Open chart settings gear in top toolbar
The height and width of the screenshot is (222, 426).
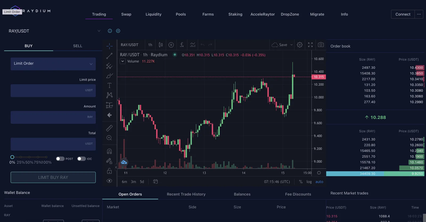(x=300, y=45)
